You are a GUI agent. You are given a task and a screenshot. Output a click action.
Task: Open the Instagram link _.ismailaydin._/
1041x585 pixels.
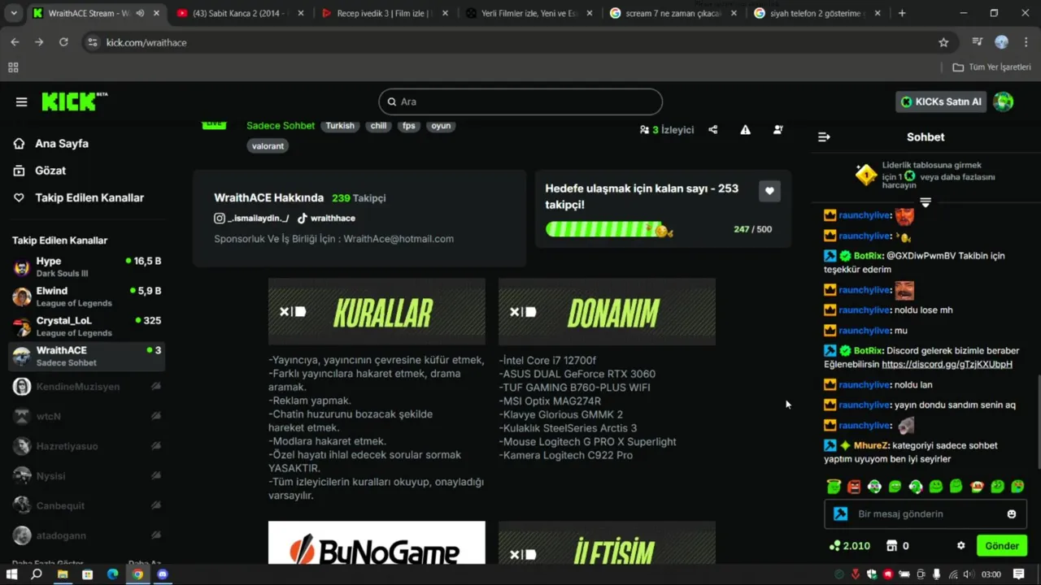tap(251, 218)
